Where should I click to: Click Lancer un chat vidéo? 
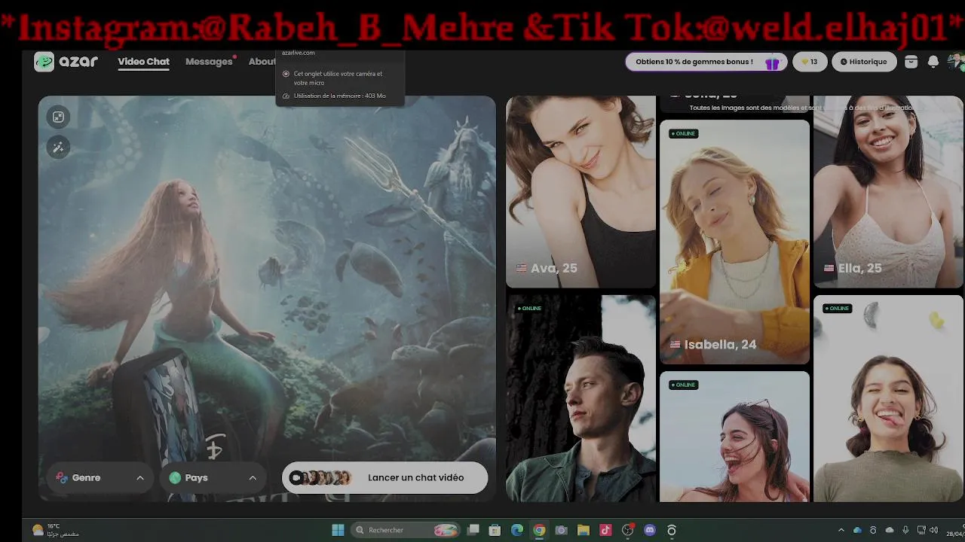385,478
